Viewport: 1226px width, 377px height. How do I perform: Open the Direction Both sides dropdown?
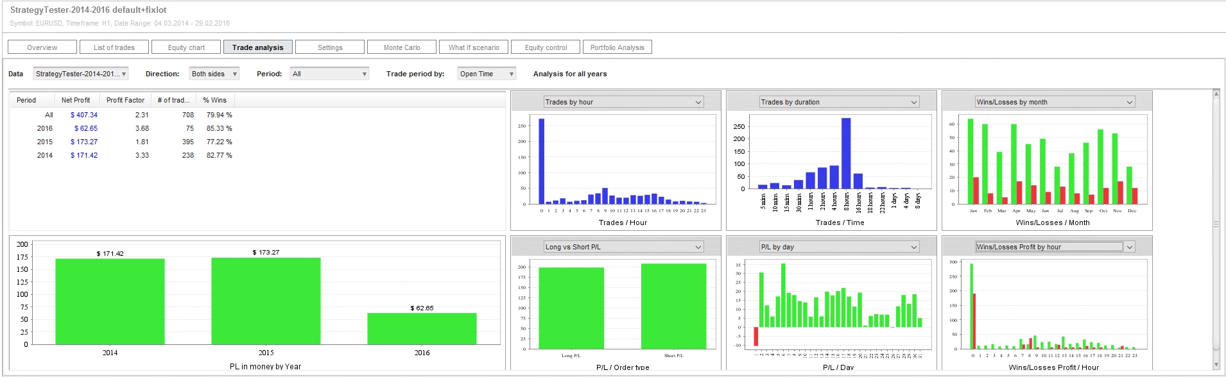click(x=214, y=74)
